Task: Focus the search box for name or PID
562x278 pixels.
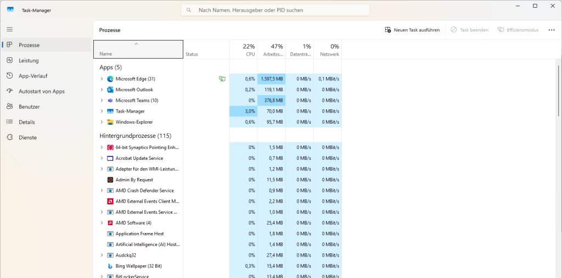Action: 275,10
